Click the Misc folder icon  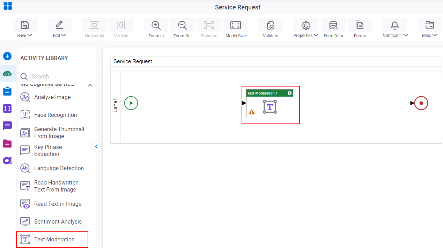429,25
